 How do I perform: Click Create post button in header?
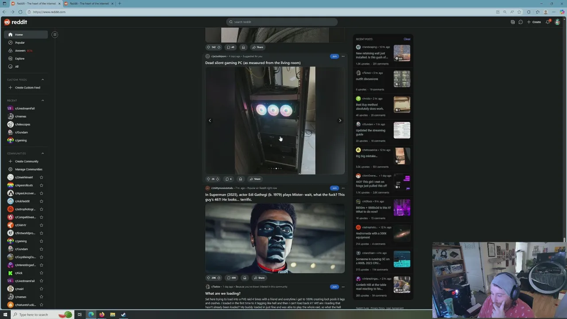[534, 22]
